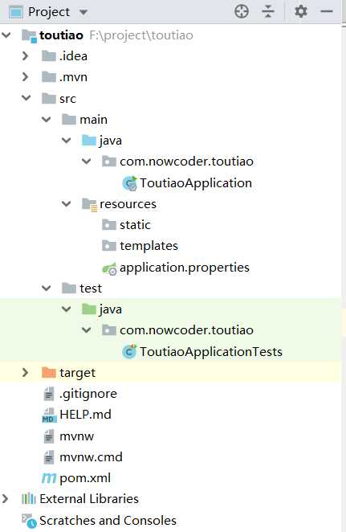Select the ToutiaoApplicationTests class icon

(129, 351)
